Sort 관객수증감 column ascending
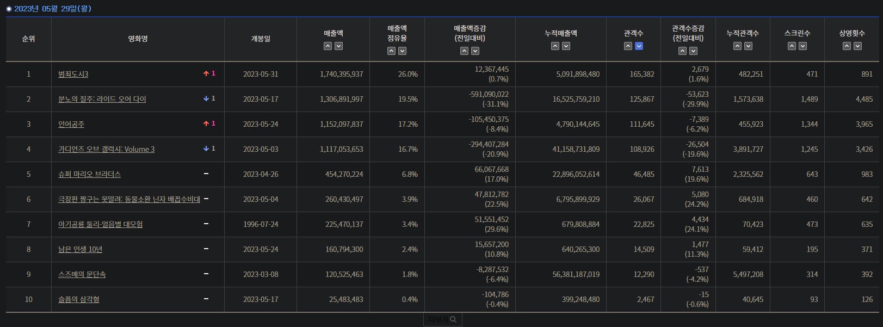 tap(682, 51)
